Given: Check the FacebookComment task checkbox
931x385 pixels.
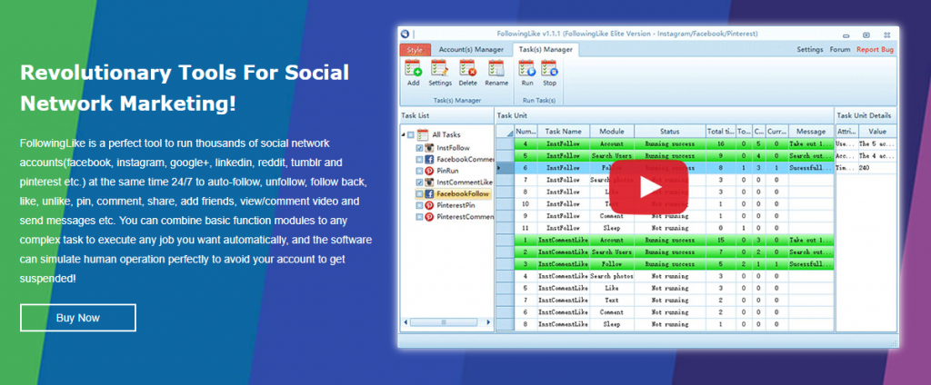Looking at the screenshot, I should click(420, 159).
